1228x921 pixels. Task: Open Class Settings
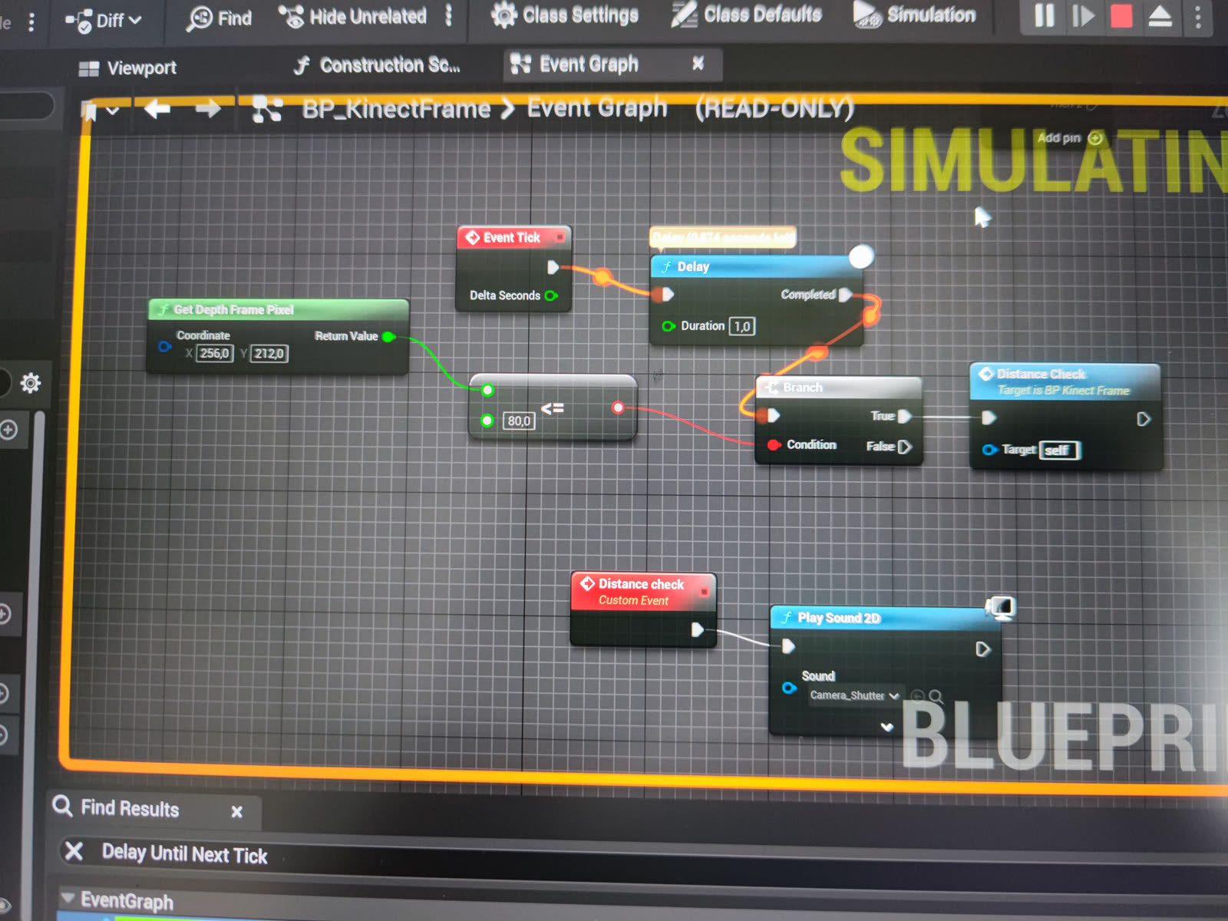[564, 15]
